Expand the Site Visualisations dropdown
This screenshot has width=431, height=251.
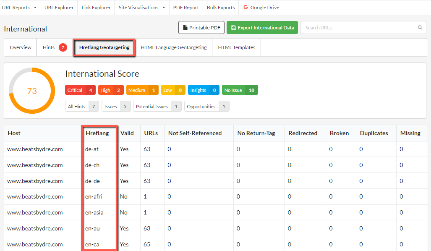point(142,8)
